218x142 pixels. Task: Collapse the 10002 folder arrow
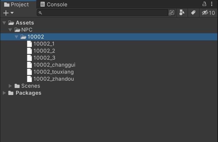coord(16,37)
